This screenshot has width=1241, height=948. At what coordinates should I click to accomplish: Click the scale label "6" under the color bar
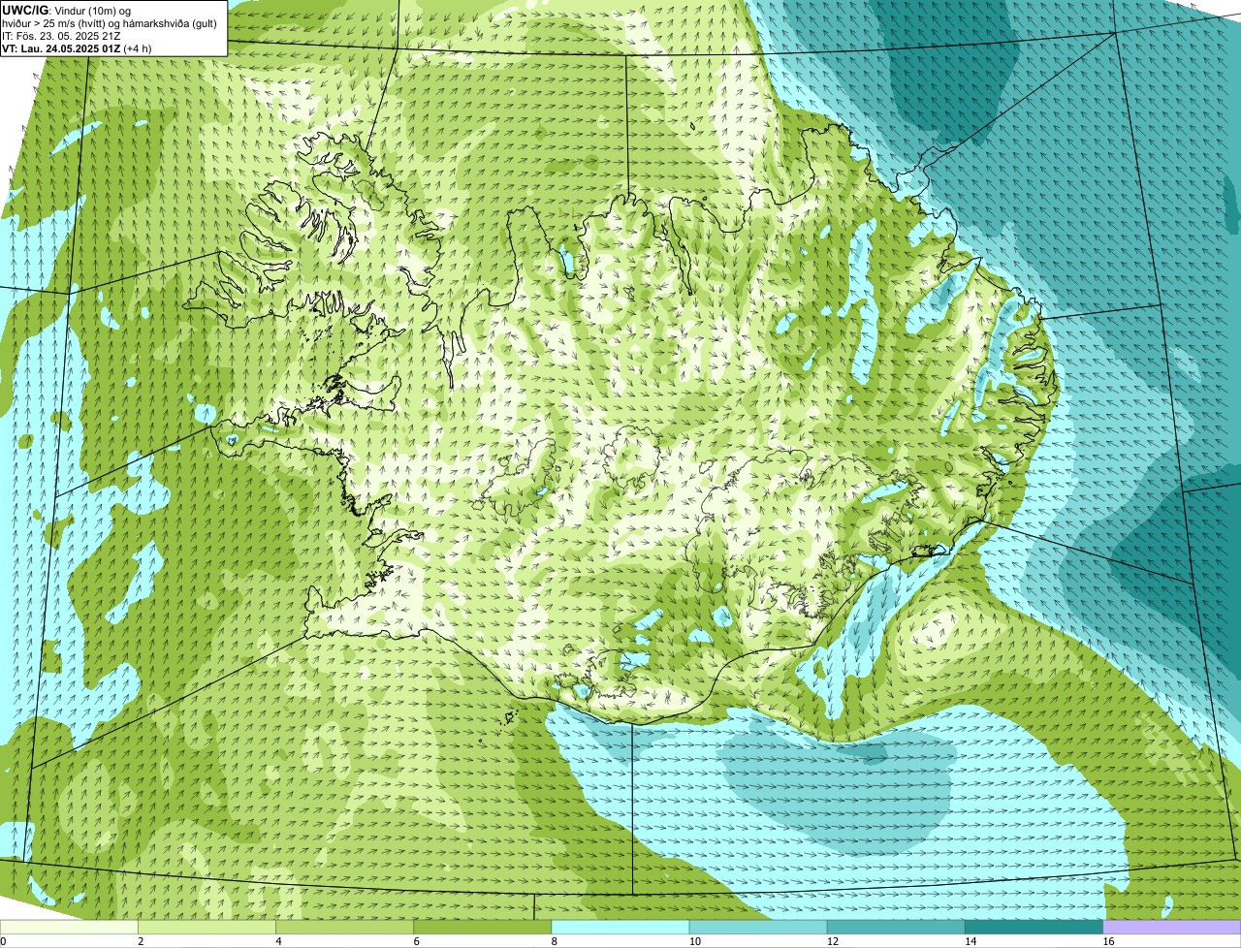[x=416, y=941]
